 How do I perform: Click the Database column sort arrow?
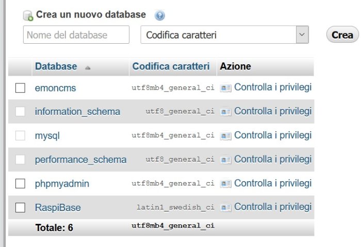[x=88, y=67]
